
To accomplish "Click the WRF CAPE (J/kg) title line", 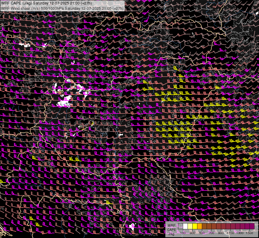I will (x=46, y=3).
